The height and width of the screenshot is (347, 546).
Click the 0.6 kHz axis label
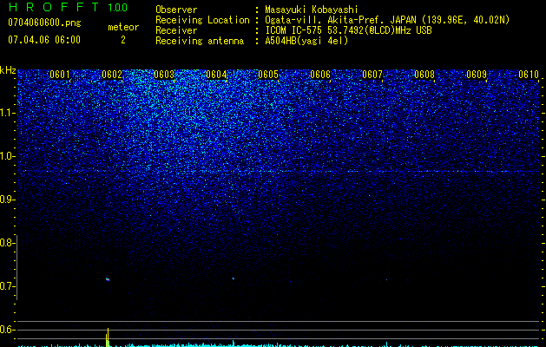(x=7, y=330)
